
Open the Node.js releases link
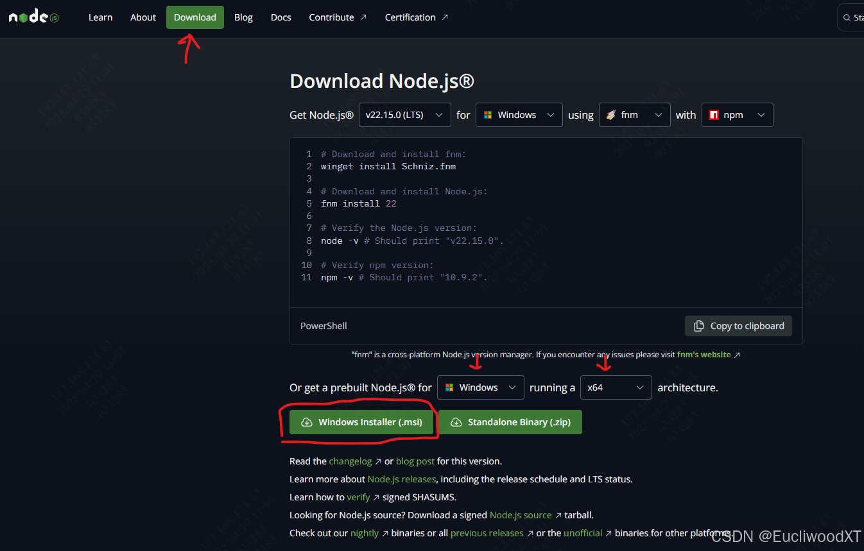402,479
